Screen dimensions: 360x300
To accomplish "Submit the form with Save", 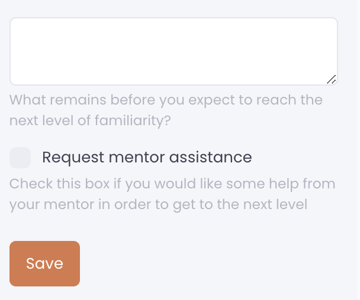I will (x=44, y=263).
